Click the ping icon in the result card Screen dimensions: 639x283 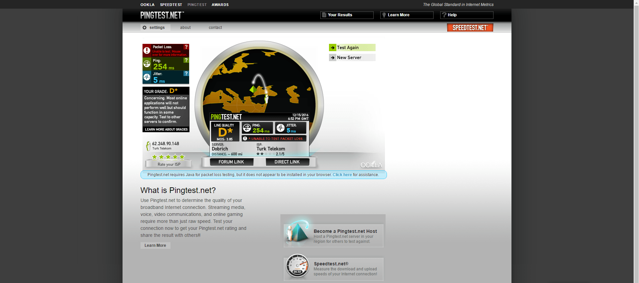[x=247, y=128]
